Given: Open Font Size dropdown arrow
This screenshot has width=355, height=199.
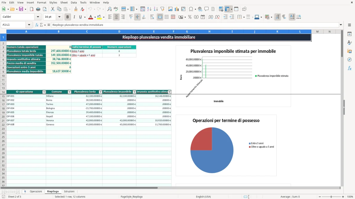Looking at the screenshot, I should point(59,17).
